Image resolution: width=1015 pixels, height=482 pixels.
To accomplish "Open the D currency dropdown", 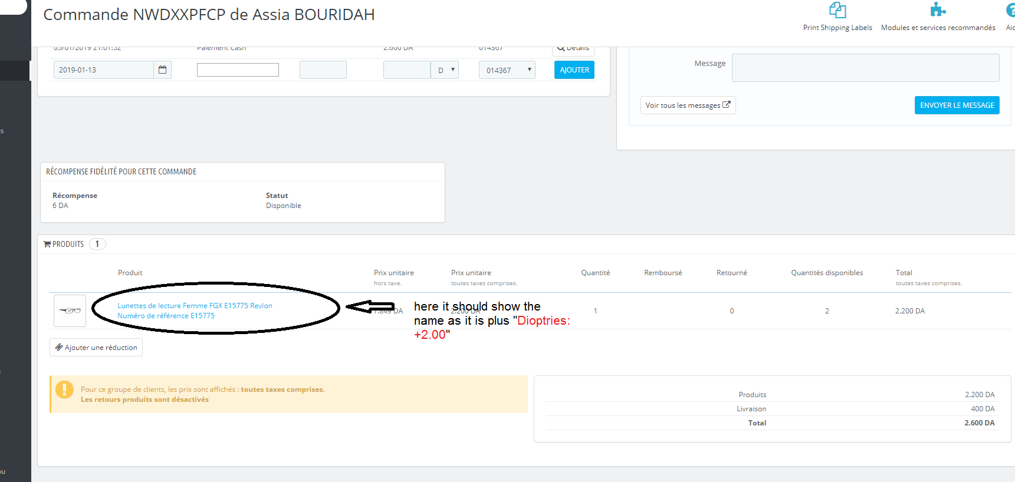I will (x=445, y=70).
